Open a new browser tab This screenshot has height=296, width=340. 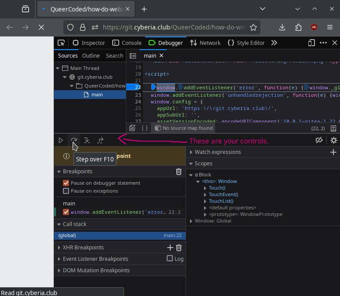click(144, 9)
